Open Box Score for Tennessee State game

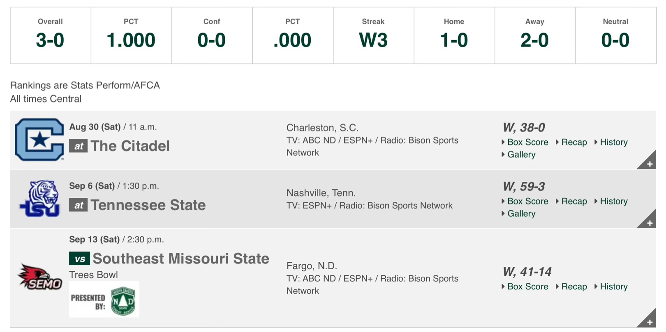(527, 201)
